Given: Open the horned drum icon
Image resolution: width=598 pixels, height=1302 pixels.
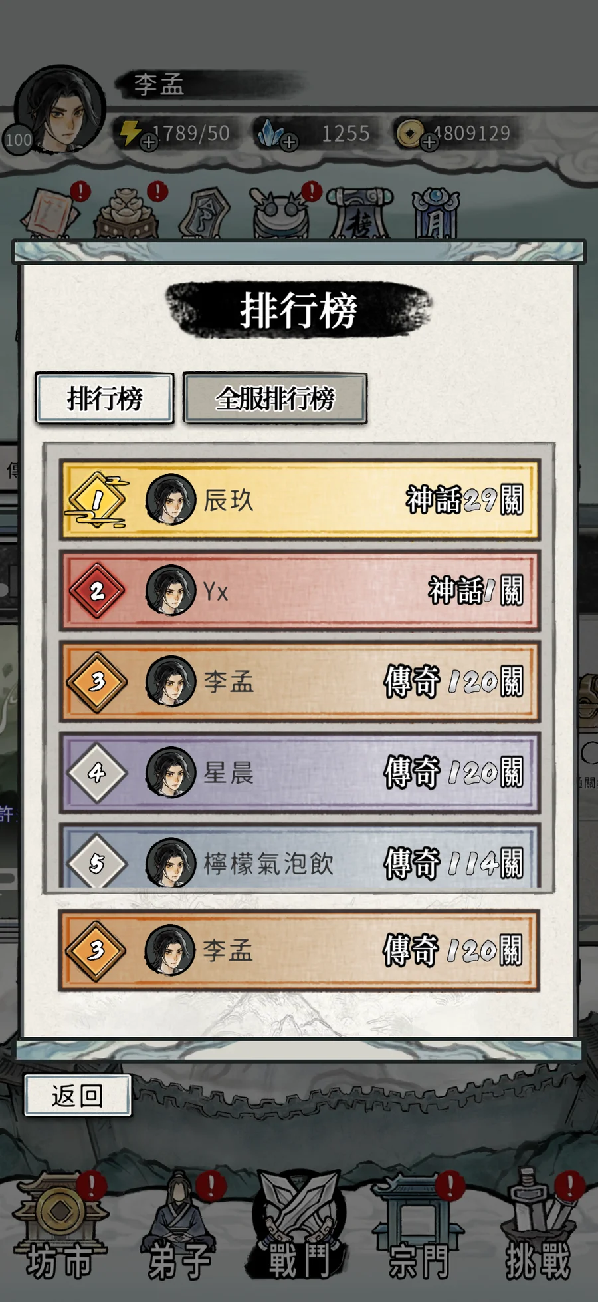Looking at the screenshot, I should (280, 212).
